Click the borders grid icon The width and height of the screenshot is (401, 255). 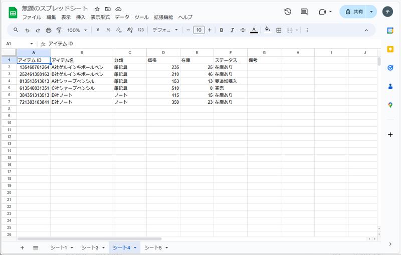pyautogui.click(x=279, y=30)
